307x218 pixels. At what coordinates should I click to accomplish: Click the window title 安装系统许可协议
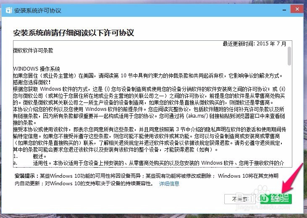[38, 11]
